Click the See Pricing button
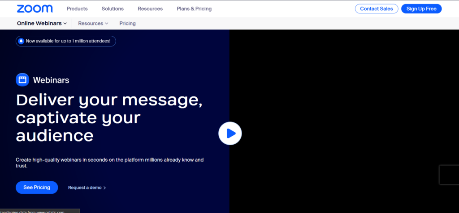Viewport: 459px width, 213px height. pos(37,187)
